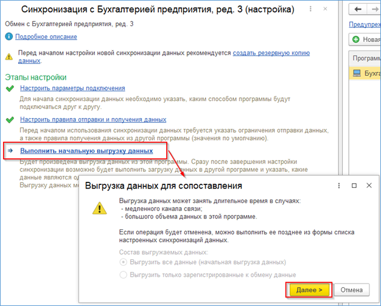Click the green plus icon for Новая

click(x=356, y=40)
